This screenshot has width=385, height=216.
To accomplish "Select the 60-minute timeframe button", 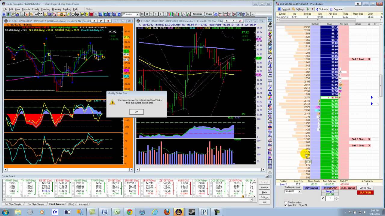I will 147,14.
